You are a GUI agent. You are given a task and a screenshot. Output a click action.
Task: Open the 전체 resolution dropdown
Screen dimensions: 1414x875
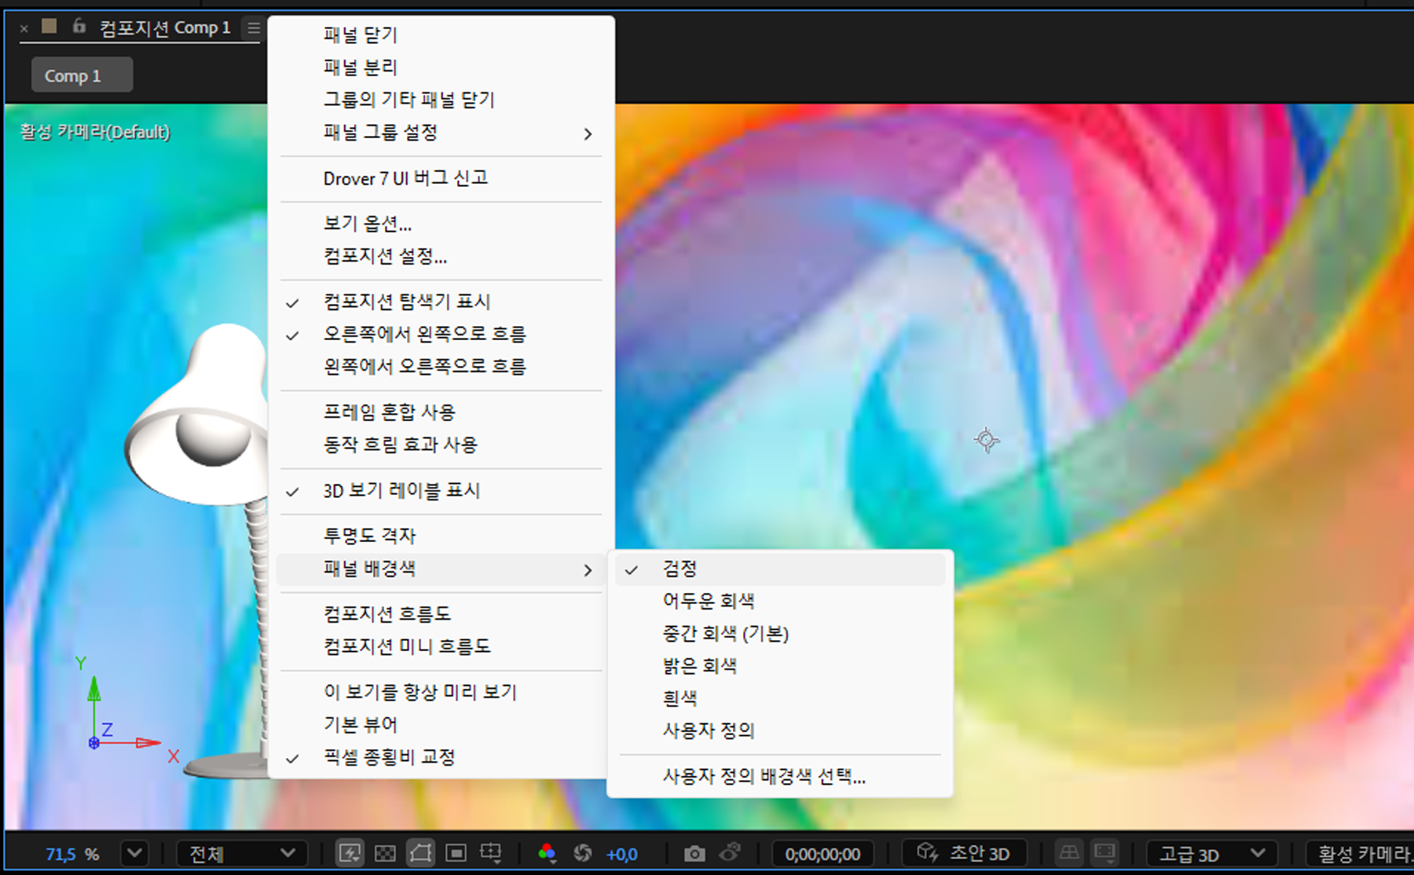pyautogui.click(x=242, y=854)
